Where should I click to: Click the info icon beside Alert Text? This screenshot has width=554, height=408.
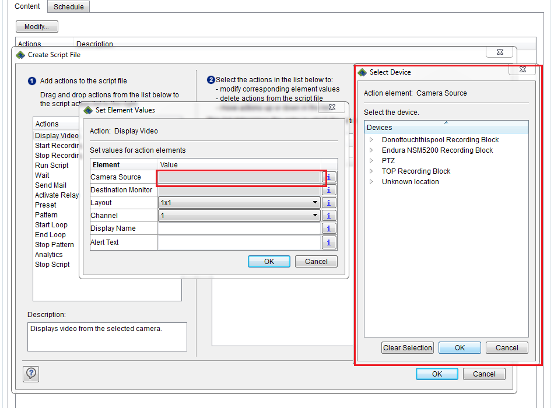pyautogui.click(x=329, y=241)
